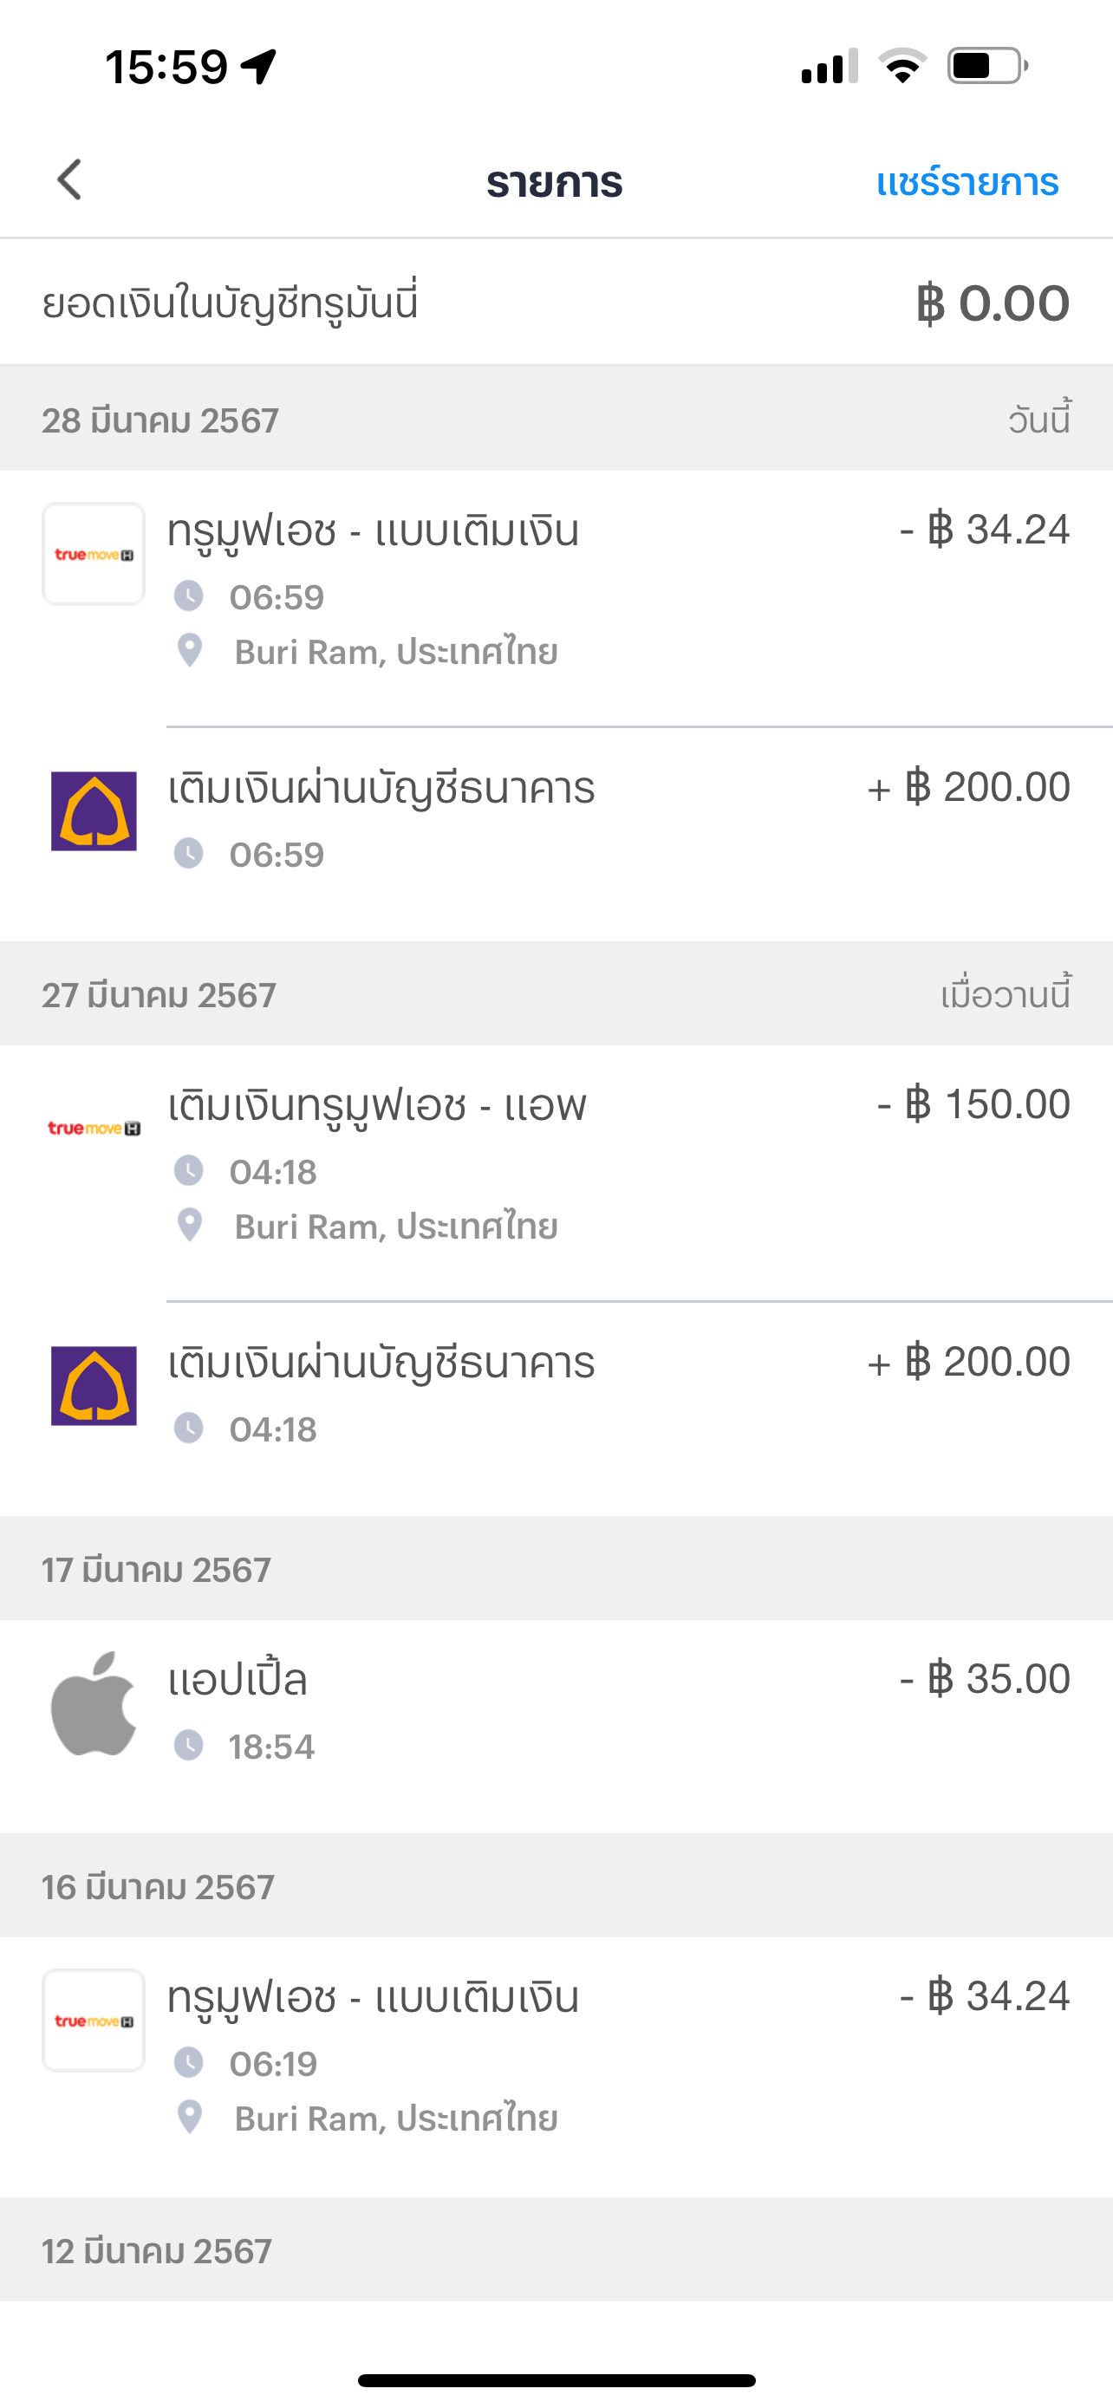Tap SCB bank logo for 06:59 top-up
The image size is (1113, 2408).
(x=94, y=810)
